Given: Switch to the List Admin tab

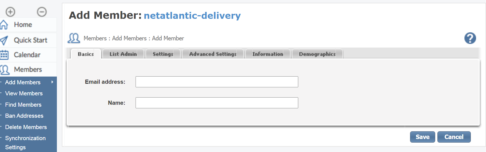Looking at the screenshot, I should 123,54.
